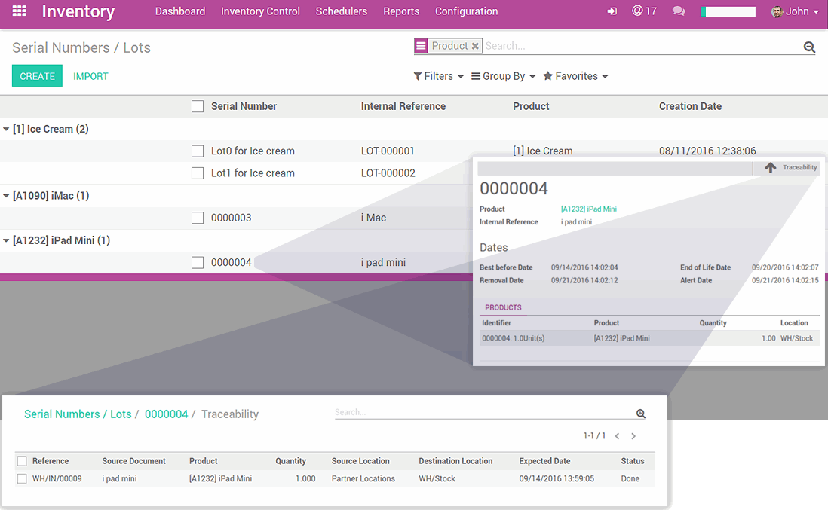Sort by Status column header

pyautogui.click(x=633, y=461)
